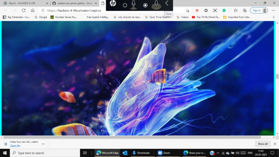Open the Favorites list icon
The height and width of the screenshot is (157, 279).
click(236, 10)
